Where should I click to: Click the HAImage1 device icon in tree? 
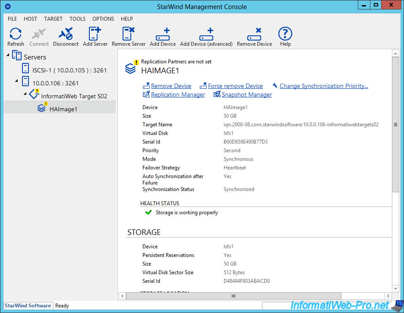(x=42, y=107)
